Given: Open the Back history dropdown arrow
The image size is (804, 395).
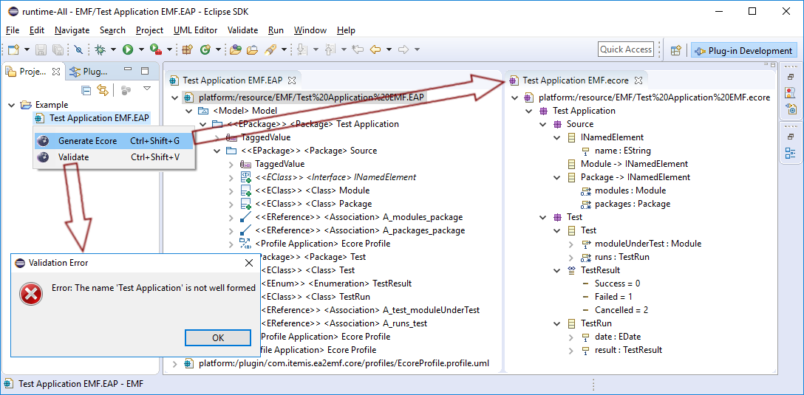Looking at the screenshot, I should 389,49.
